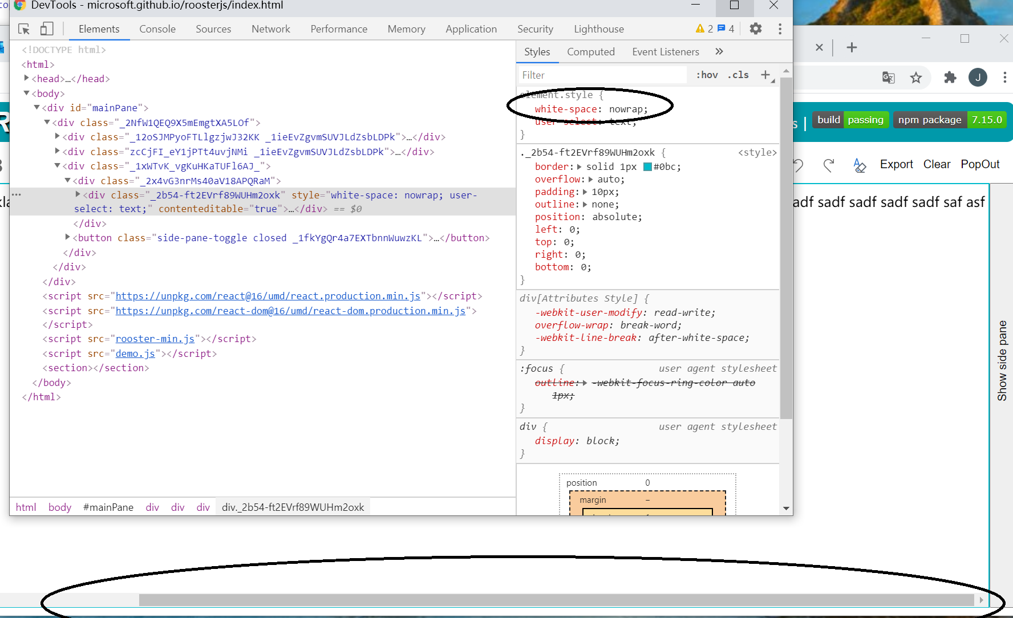Open the #0bc border color swatch
Screen dimensions: 1013x618
point(647,167)
